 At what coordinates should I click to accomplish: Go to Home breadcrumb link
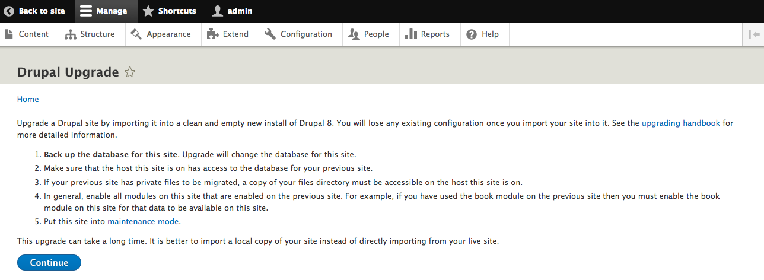[28, 99]
